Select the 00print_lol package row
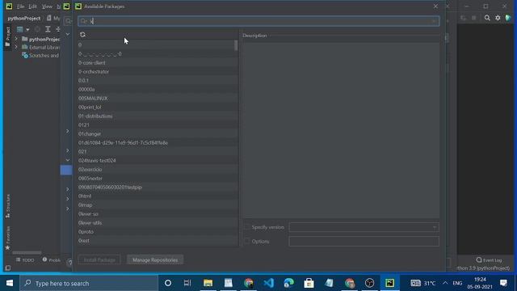This screenshot has height=291, width=517. (x=158, y=108)
